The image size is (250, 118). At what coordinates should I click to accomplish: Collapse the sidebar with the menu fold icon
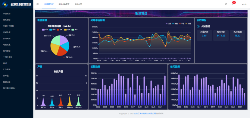coord(37,4)
